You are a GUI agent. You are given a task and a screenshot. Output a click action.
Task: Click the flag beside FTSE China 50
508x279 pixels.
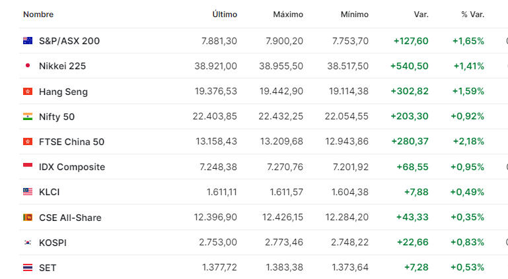pyautogui.click(x=28, y=142)
